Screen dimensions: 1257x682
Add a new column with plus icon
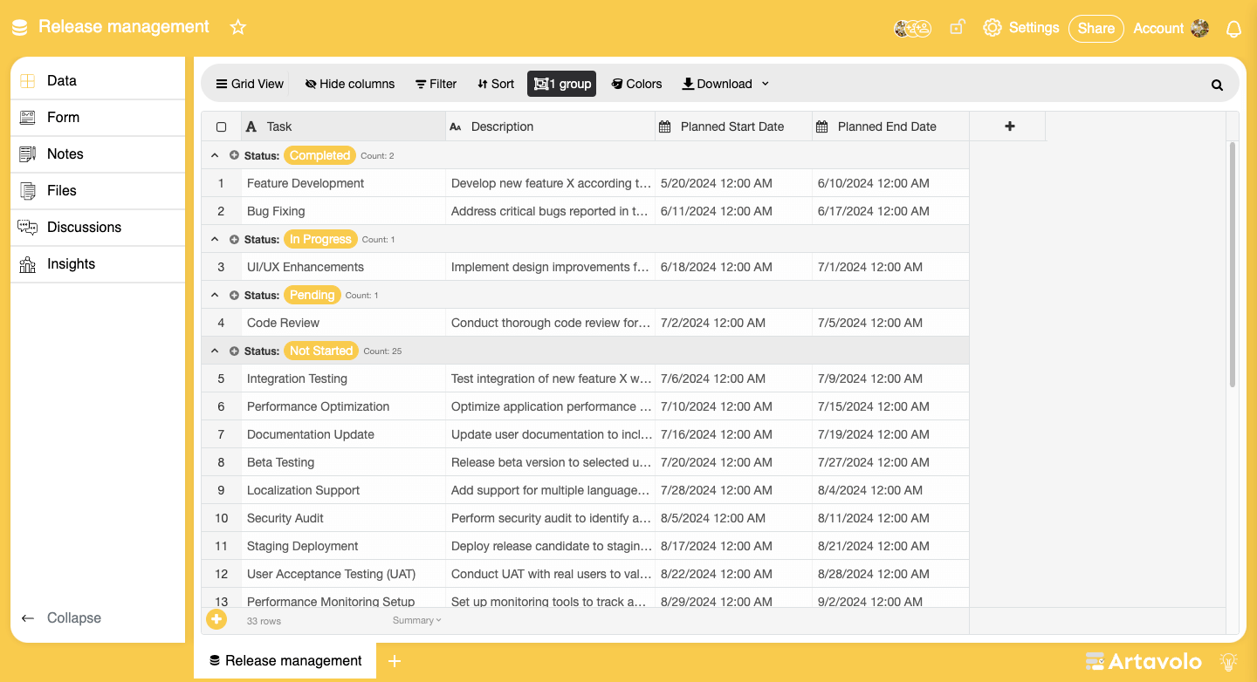coord(1010,126)
